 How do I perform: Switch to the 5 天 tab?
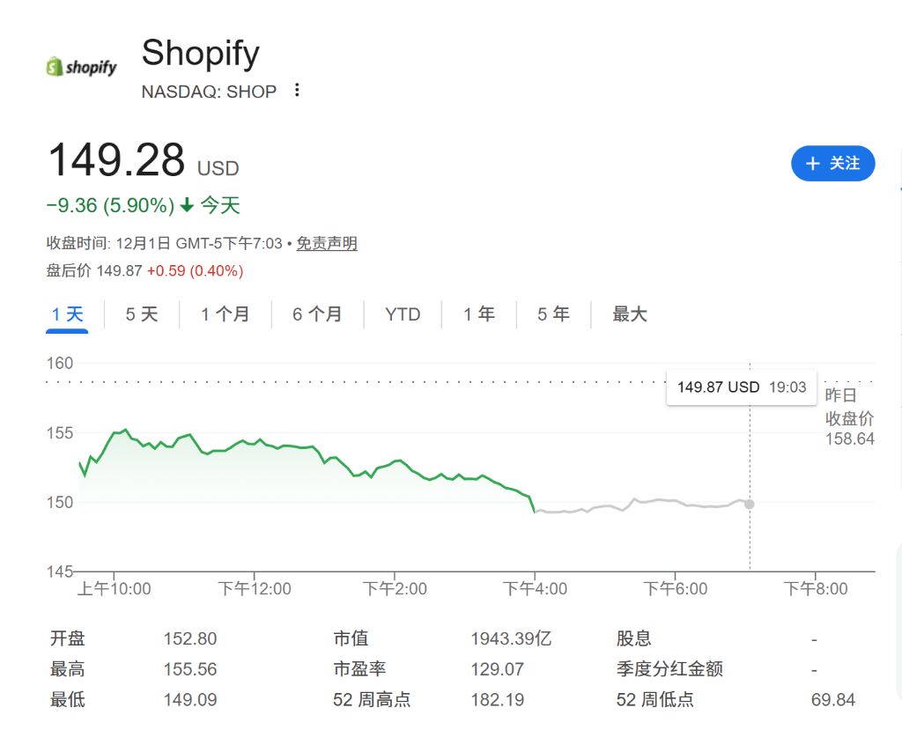pyautogui.click(x=141, y=313)
